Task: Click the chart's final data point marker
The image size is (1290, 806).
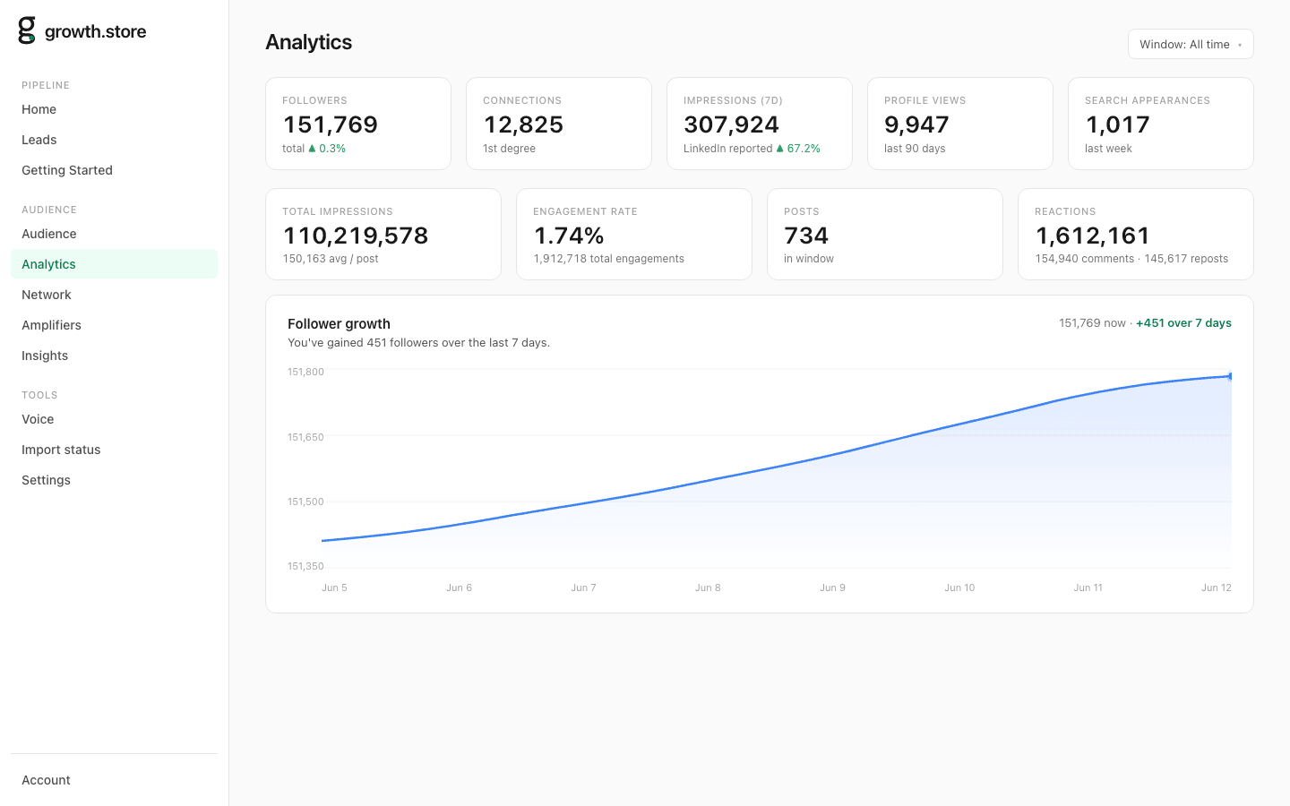Action: click(x=1231, y=376)
